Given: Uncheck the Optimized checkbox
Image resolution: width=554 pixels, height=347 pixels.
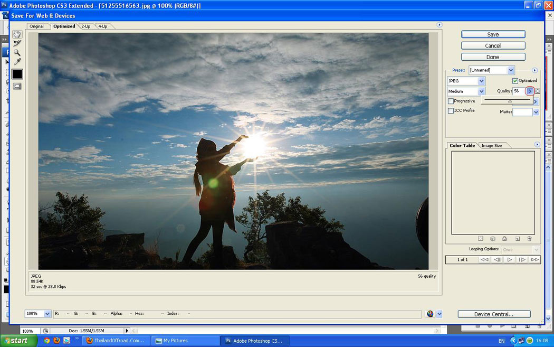Looking at the screenshot, I should (x=515, y=81).
